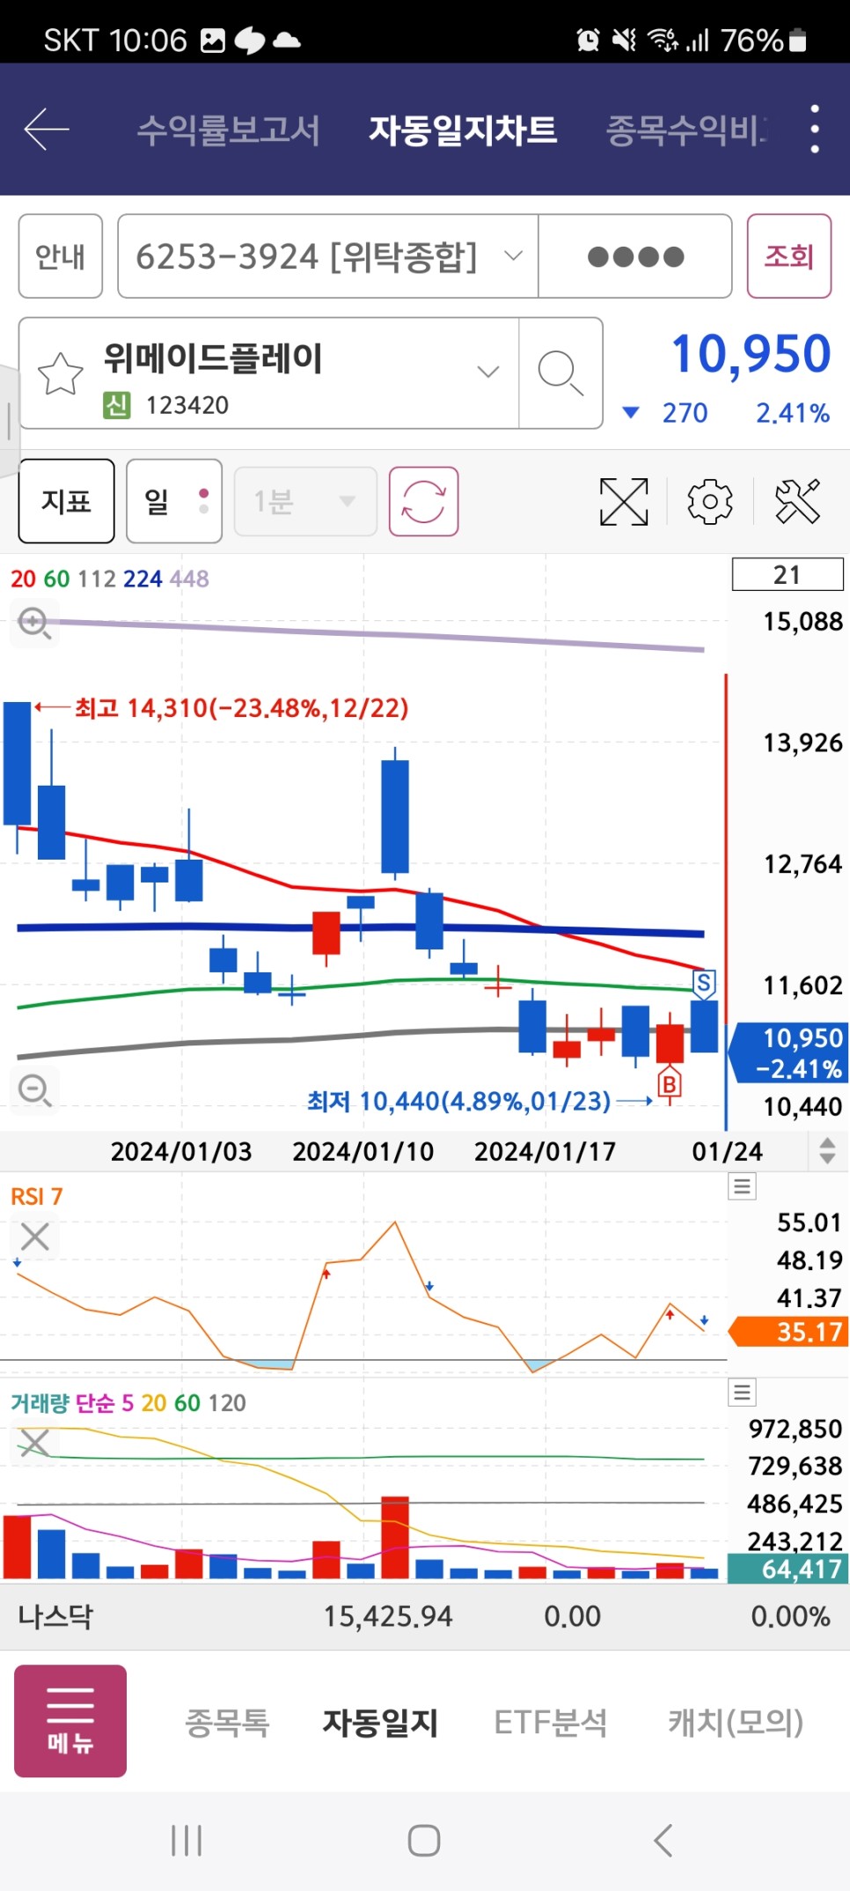The height and width of the screenshot is (1891, 850).
Task: Tap the 안내 guide button
Action: click(61, 256)
